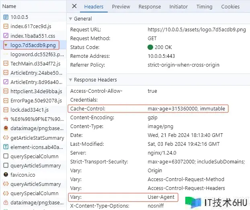Go to the Timing tab
This screenshot has width=250, height=210.
pyautogui.click(x=204, y=6)
